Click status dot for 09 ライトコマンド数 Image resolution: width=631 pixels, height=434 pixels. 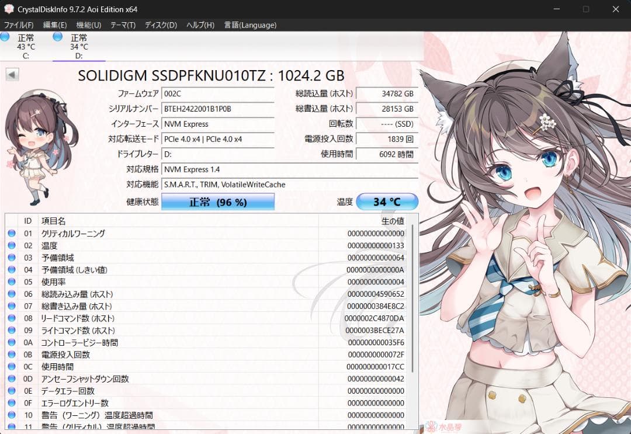coord(12,330)
